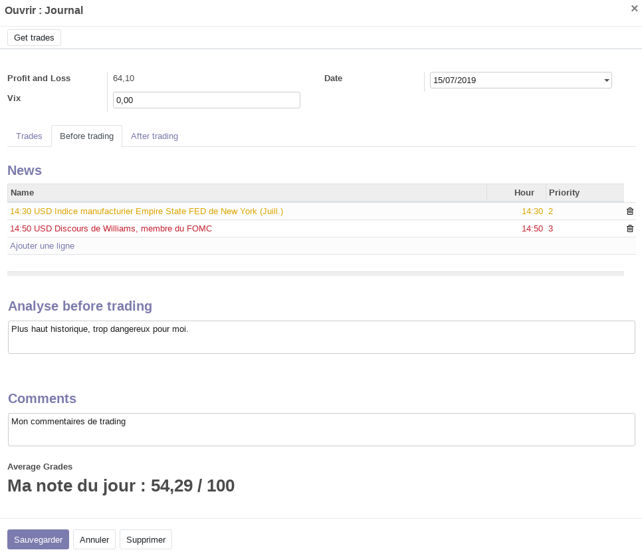Switch to the After trading tab
The width and height of the screenshot is (642, 558).
[x=154, y=136]
